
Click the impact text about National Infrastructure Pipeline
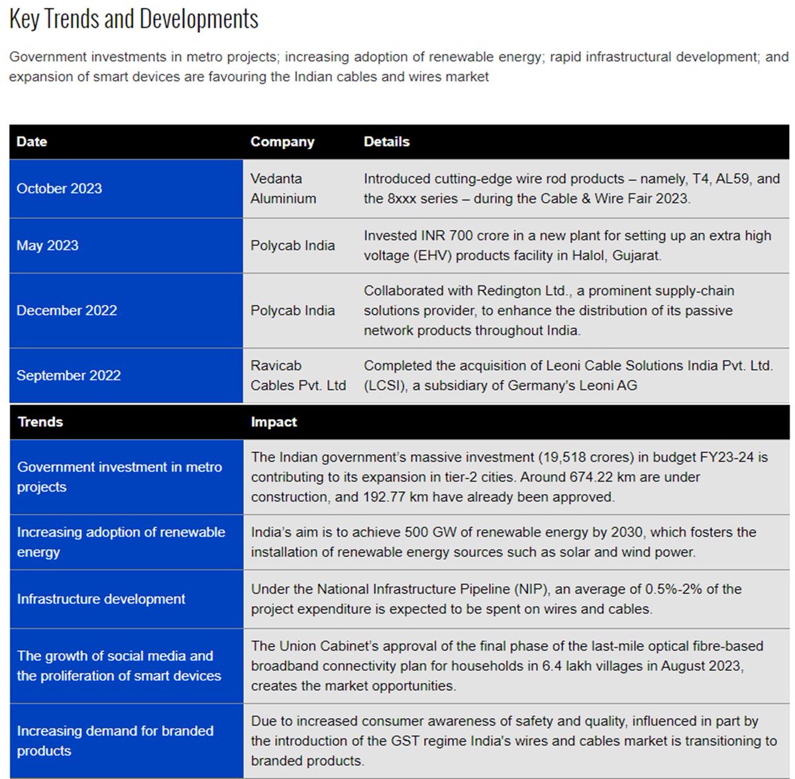(496, 599)
